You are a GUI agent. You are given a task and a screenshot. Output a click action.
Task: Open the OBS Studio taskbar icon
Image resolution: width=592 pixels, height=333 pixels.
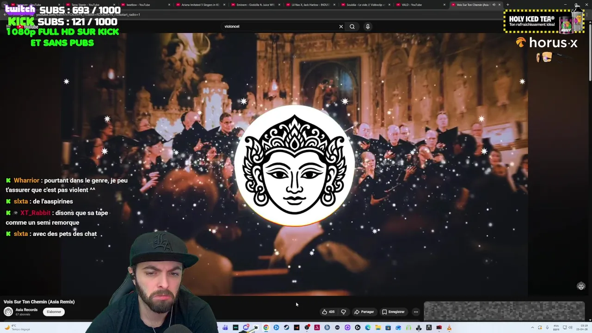(307, 327)
